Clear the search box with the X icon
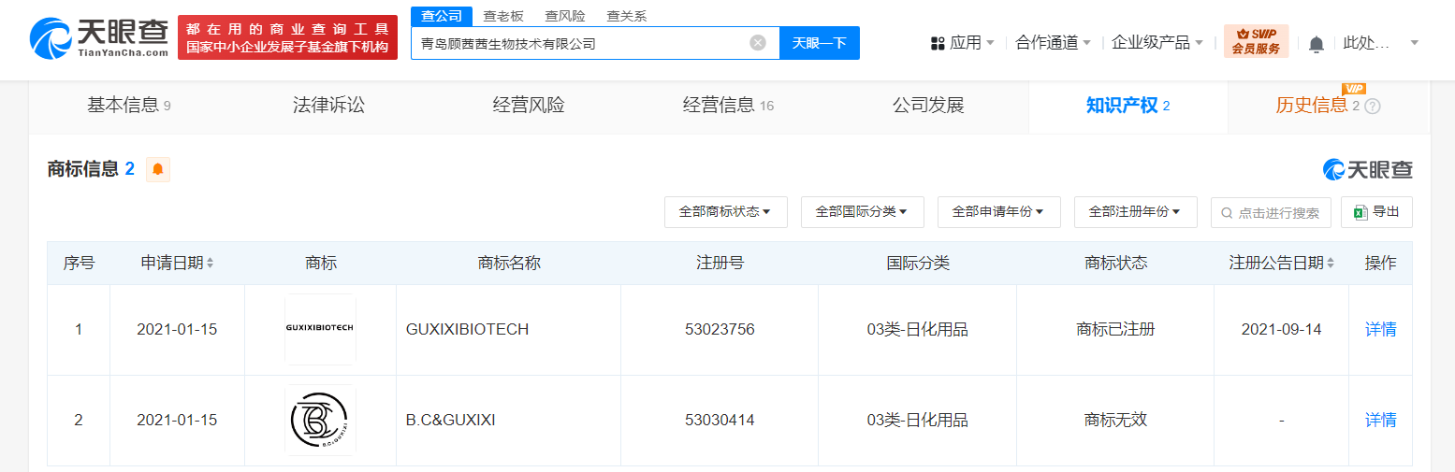 (758, 43)
